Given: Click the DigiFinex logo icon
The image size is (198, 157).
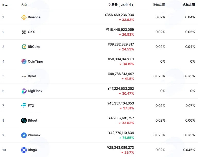Looking at the screenshot, I should (24, 91).
